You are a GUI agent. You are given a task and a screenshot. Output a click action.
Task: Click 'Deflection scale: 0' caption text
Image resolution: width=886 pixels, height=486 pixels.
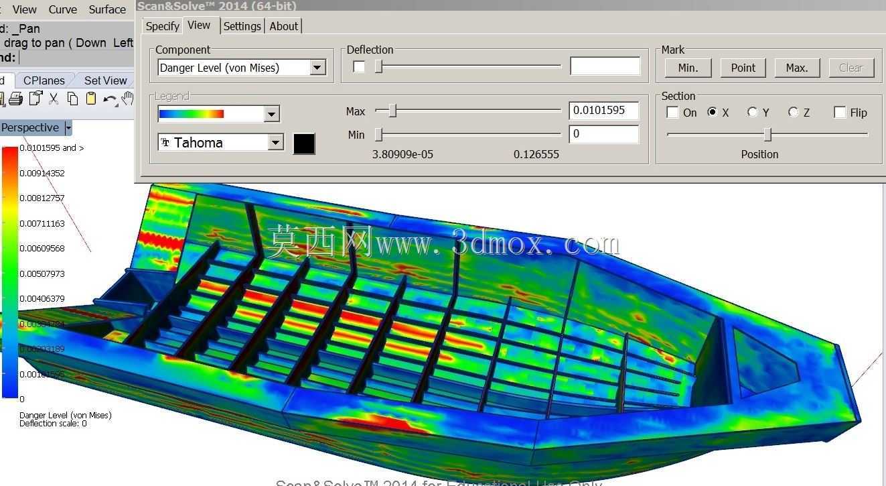pos(53,424)
